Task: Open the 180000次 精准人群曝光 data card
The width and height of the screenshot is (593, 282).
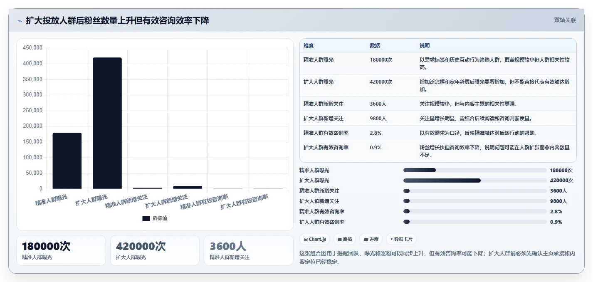Action: pyautogui.click(x=61, y=250)
